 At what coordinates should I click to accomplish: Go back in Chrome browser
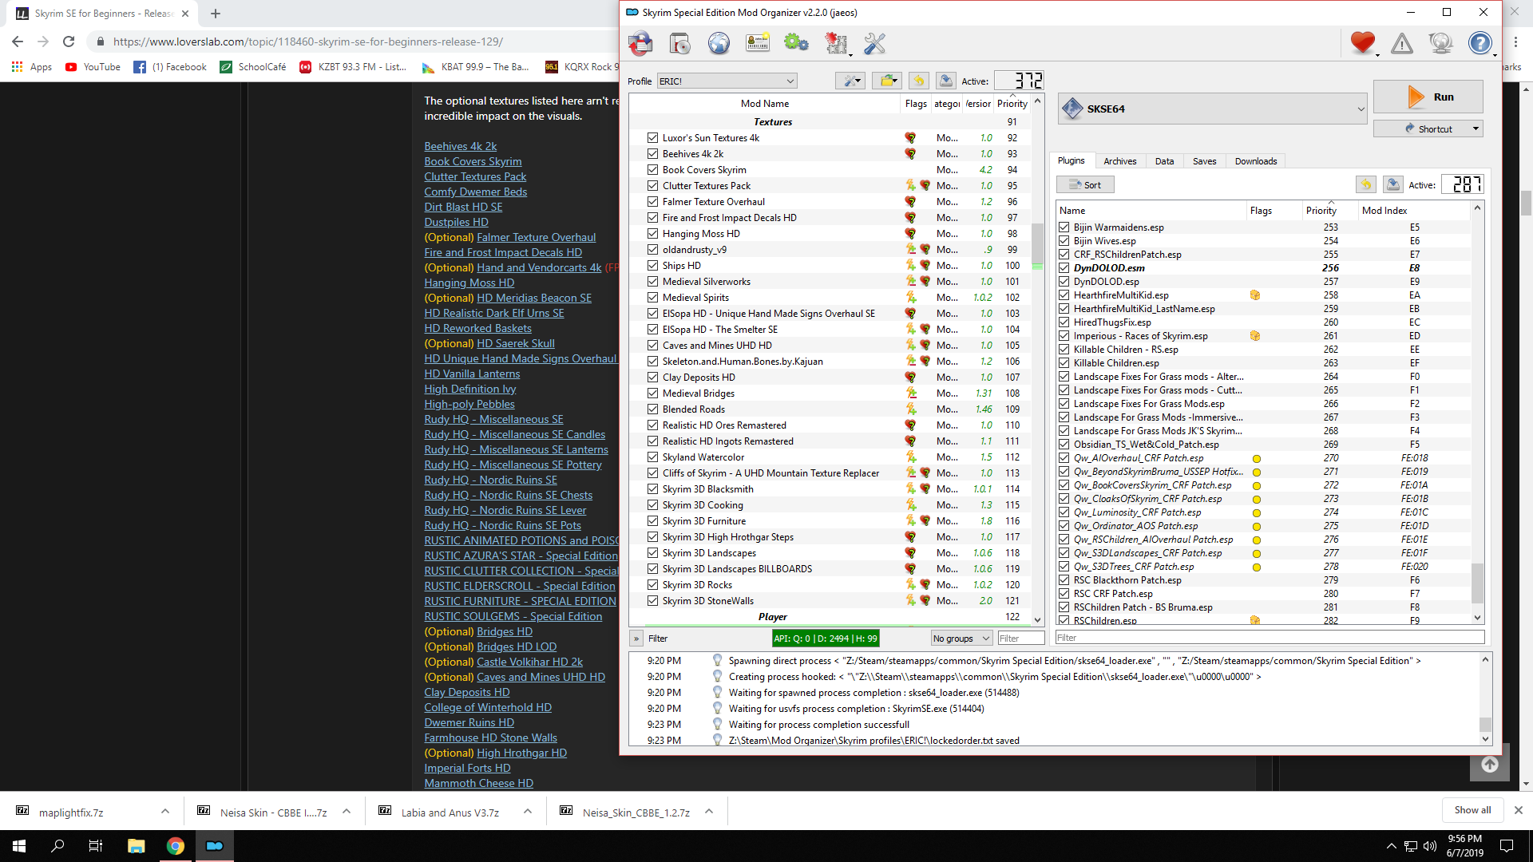[x=18, y=42]
